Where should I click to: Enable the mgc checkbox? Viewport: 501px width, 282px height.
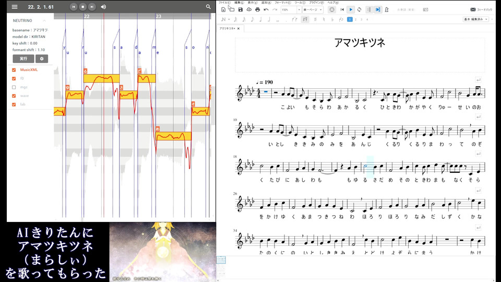click(x=14, y=87)
